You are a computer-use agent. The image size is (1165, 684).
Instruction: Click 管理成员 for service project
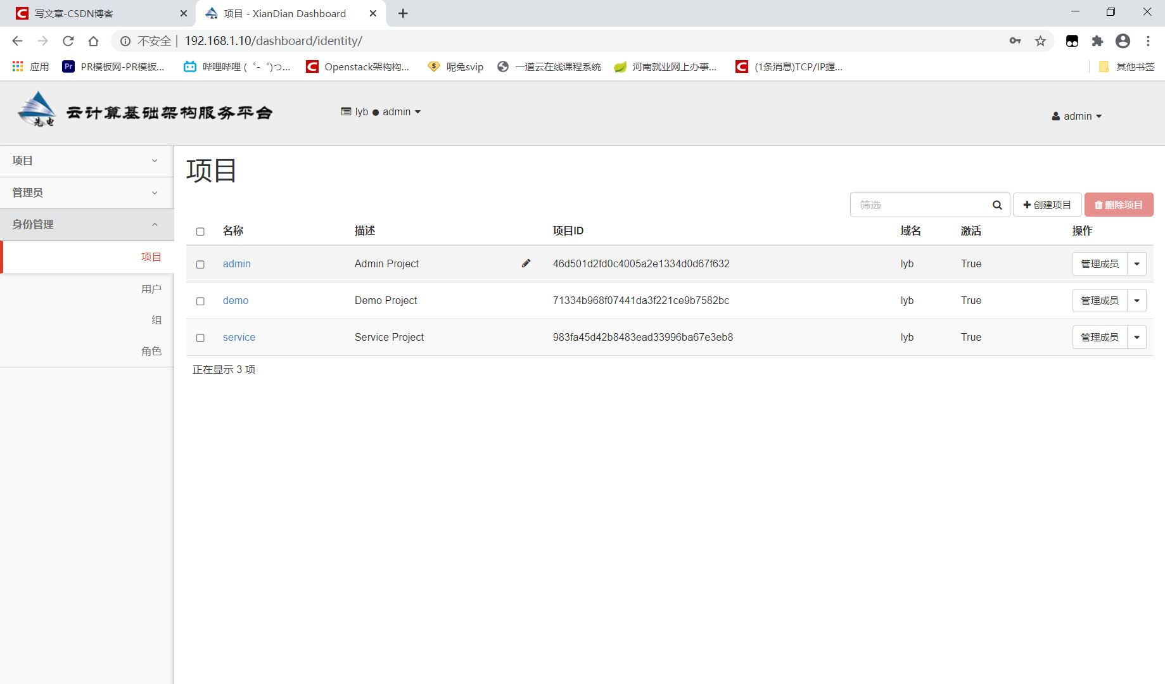point(1100,338)
